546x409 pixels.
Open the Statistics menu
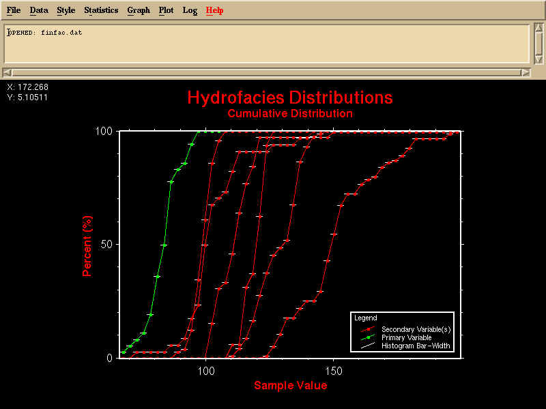coord(101,10)
